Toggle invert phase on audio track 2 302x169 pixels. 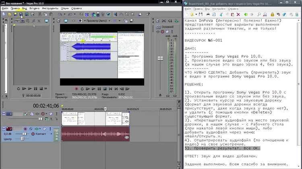[31, 129]
